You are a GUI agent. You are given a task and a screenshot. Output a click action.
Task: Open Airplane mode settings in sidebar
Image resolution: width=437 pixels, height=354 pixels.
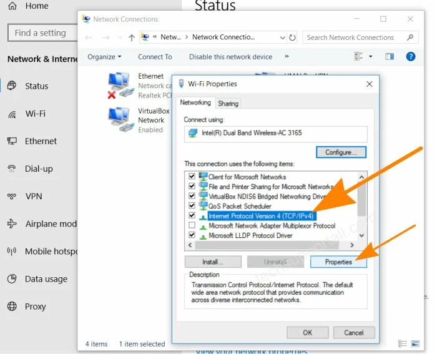click(42, 224)
